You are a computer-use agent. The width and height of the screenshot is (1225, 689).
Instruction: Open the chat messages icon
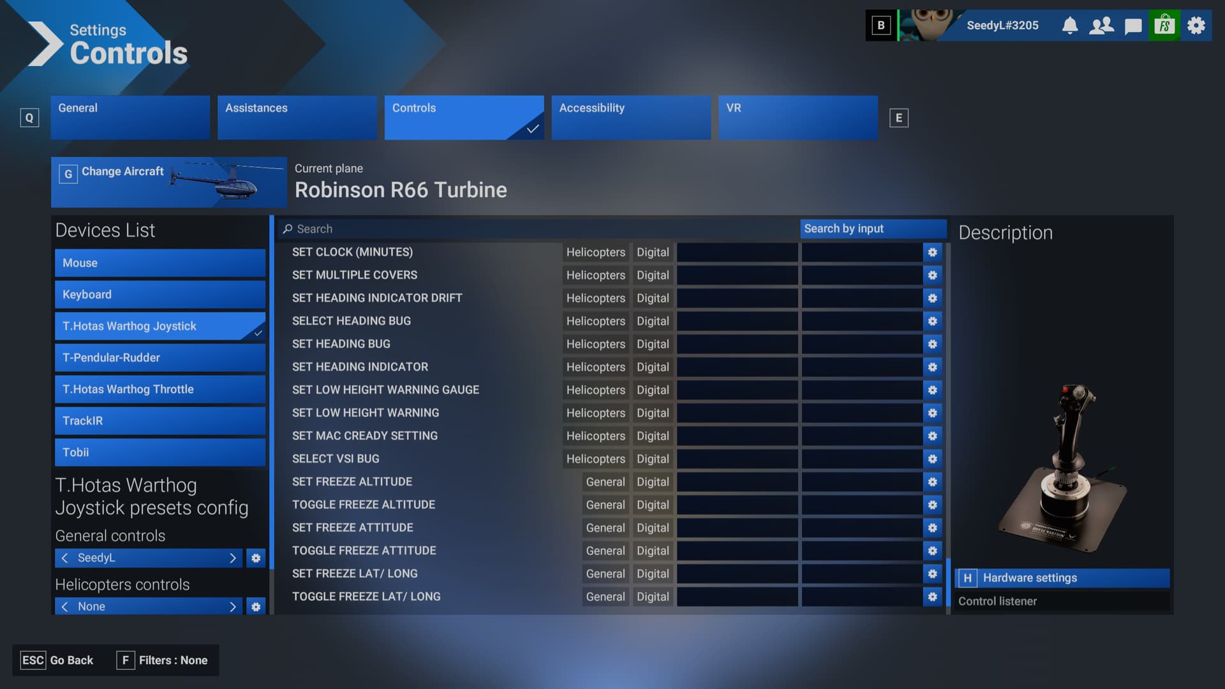coord(1133,26)
